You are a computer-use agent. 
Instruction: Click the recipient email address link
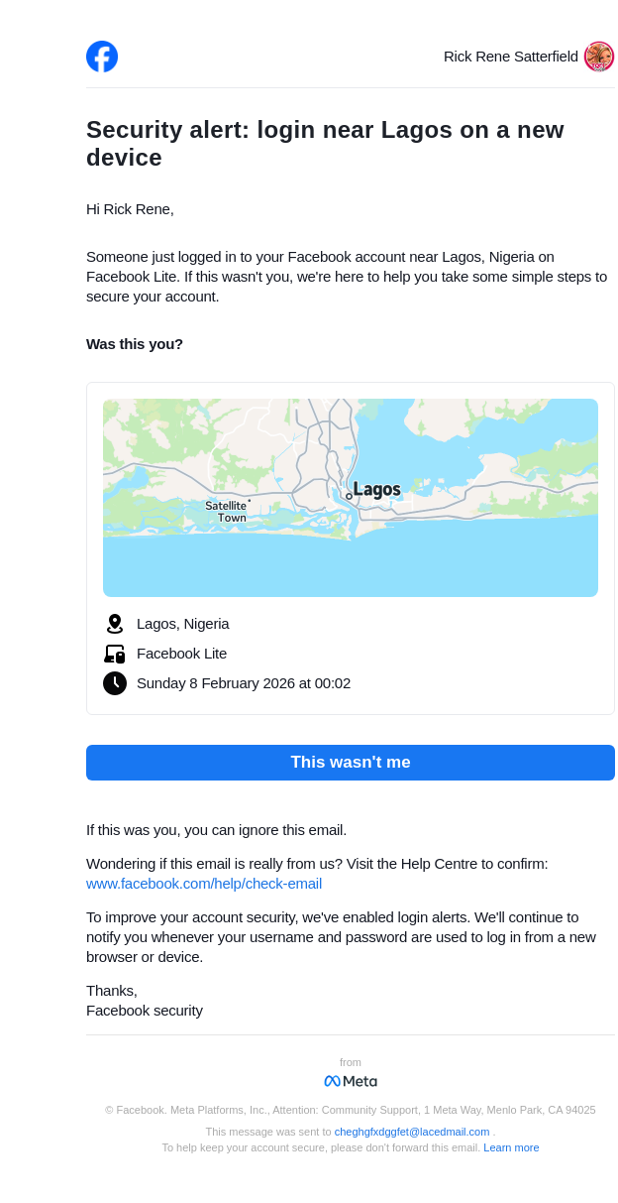click(x=412, y=1132)
